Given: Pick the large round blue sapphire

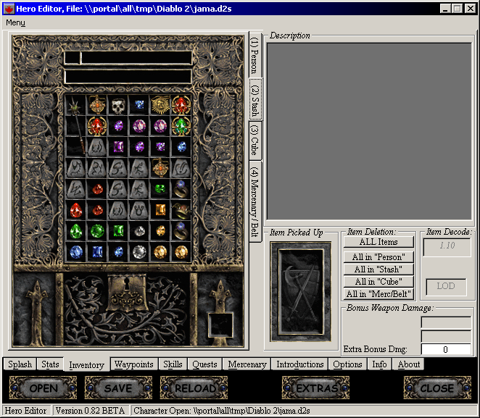Looking at the screenshot, I should (x=76, y=251).
